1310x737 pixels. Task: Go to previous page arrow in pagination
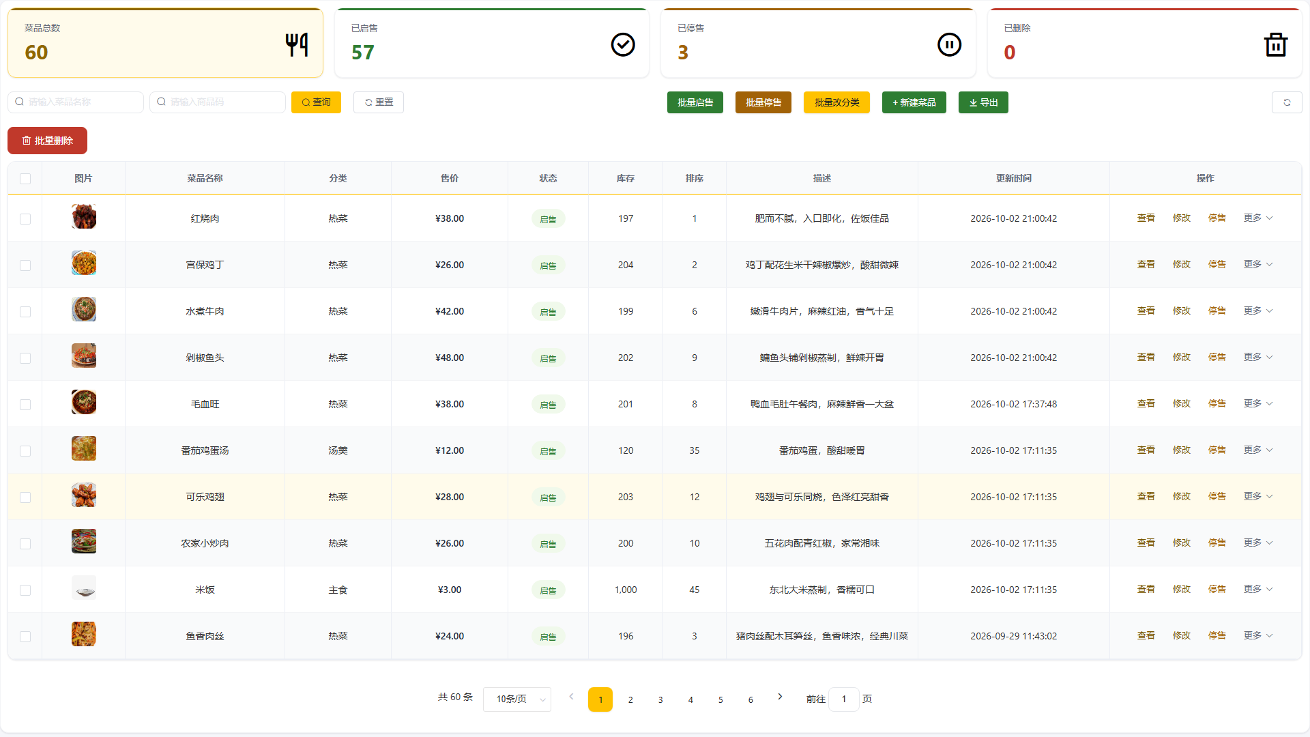(571, 697)
